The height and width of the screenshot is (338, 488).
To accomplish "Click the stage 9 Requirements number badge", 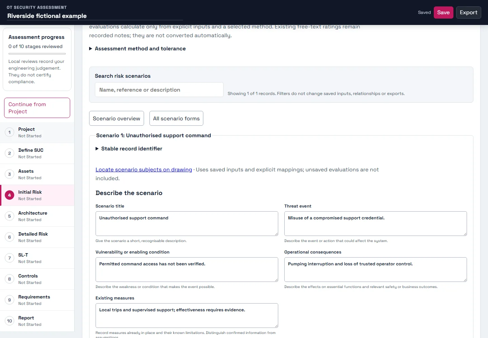I will tap(9, 300).
